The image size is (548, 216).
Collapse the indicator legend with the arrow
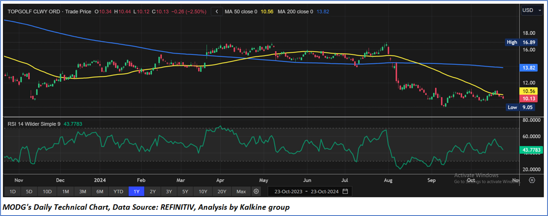217,12
